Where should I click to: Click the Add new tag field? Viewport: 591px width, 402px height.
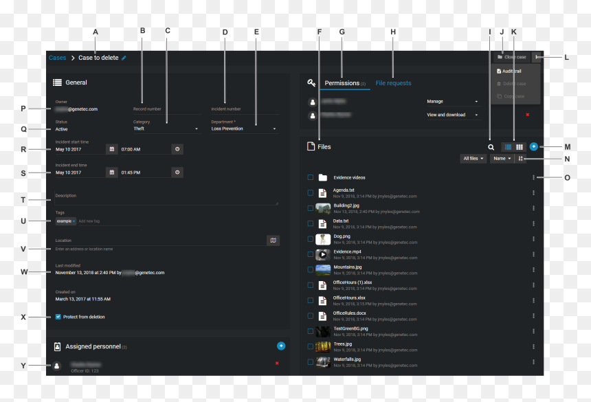pos(109,221)
